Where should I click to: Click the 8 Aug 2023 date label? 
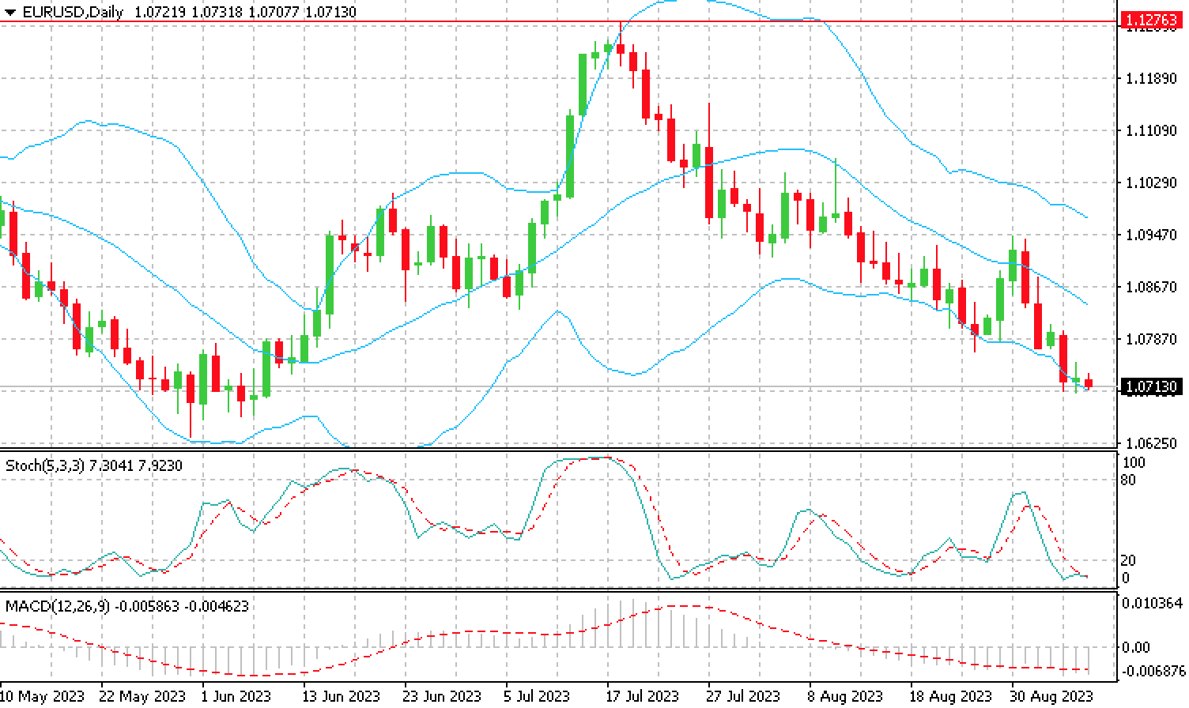coord(844,696)
